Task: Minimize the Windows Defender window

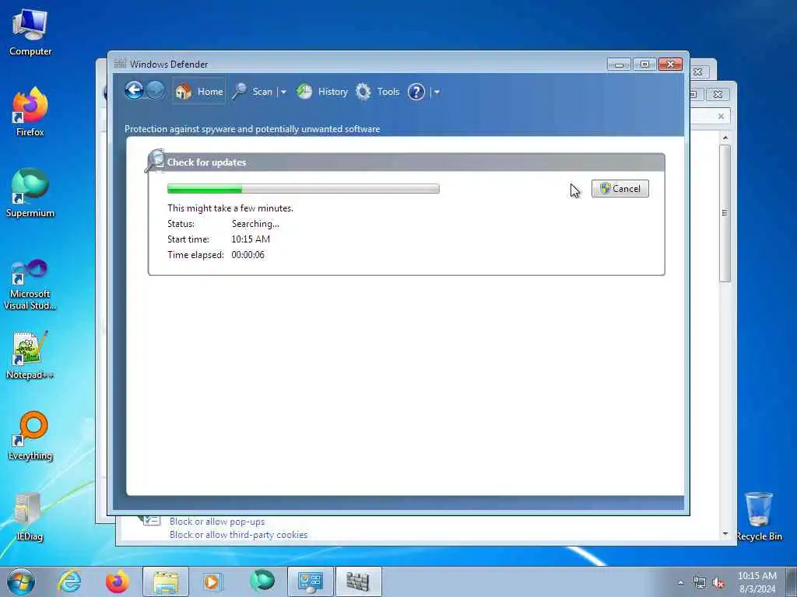Action: click(619, 65)
